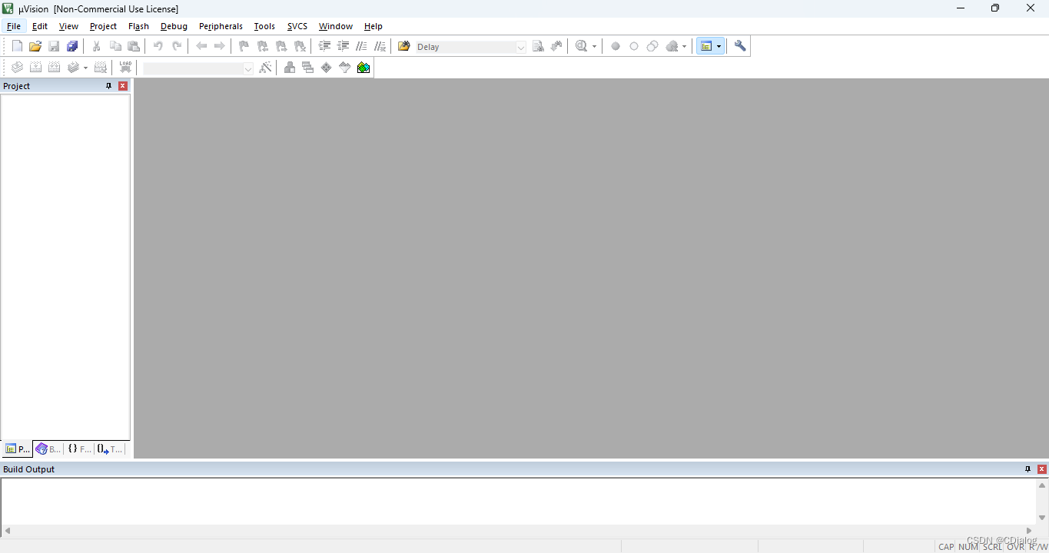This screenshot has height=553, width=1049.
Task: Click into the Delay search field
Action: click(x=465, y=47)
